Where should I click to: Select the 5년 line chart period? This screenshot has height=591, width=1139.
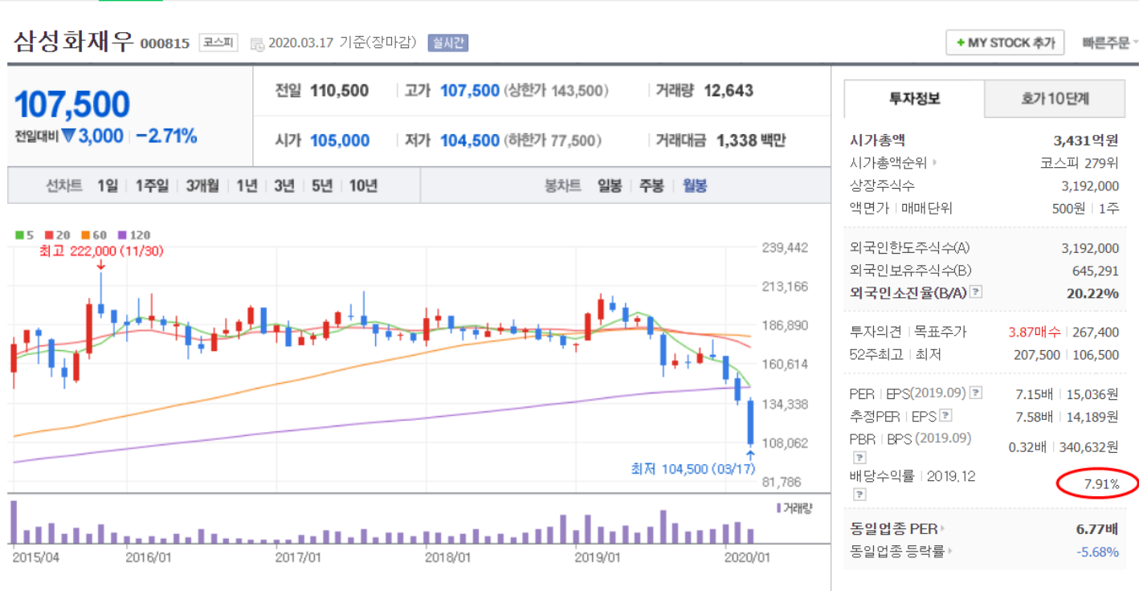click(321, 185)
